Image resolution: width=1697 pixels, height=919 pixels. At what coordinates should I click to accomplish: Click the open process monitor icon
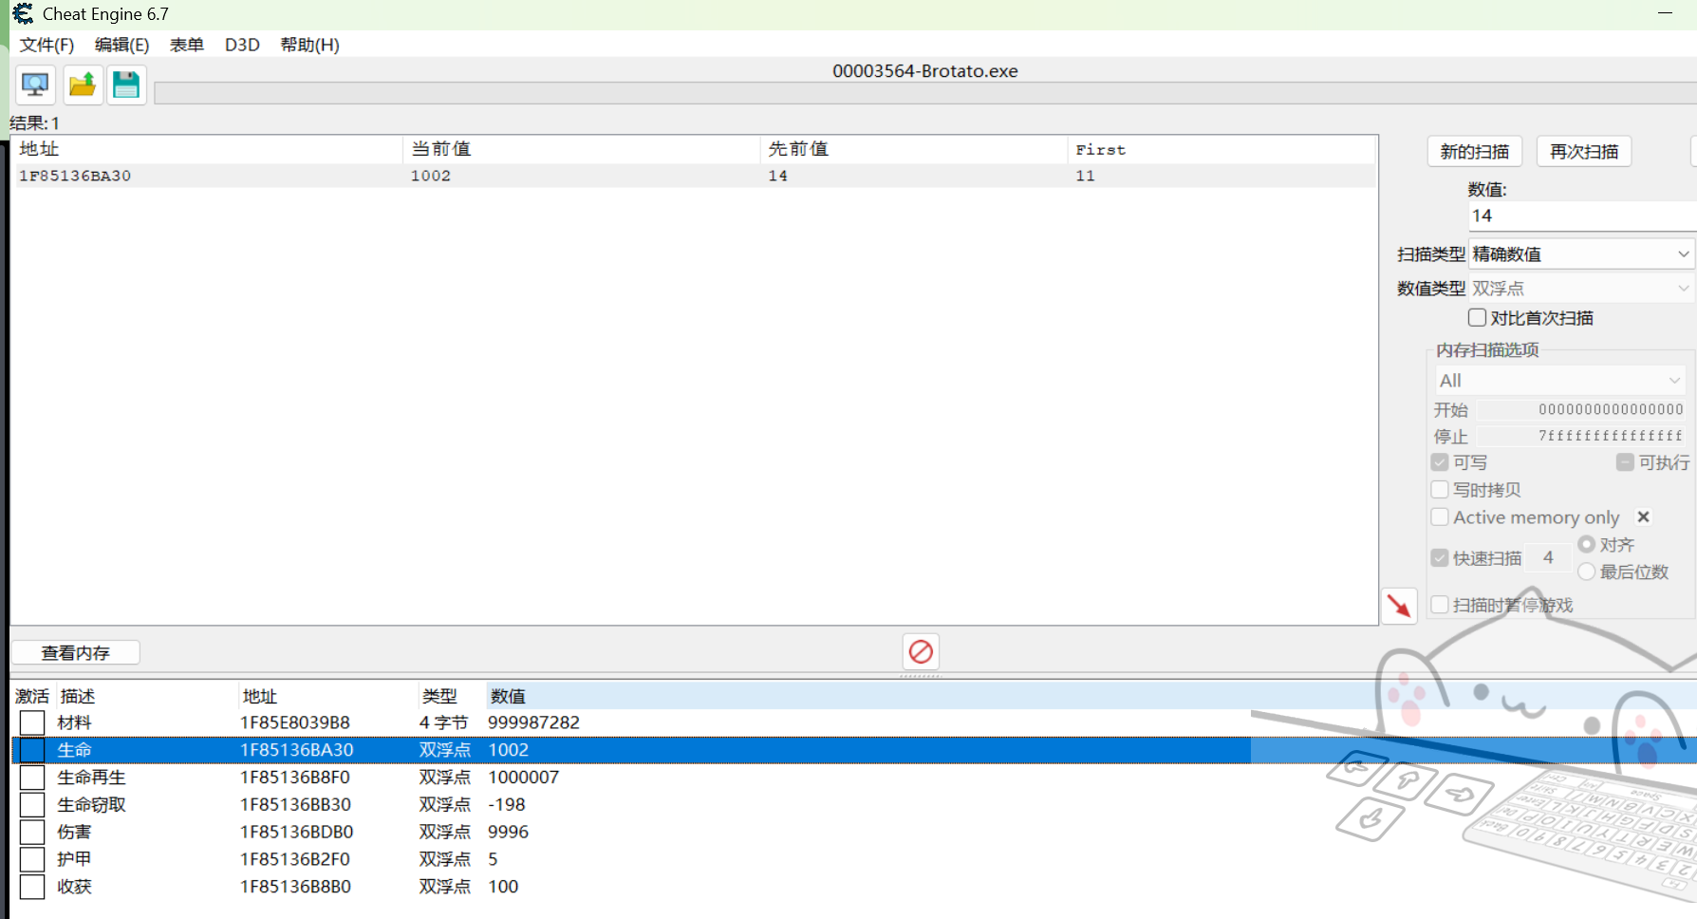click(x=35, y=85)
